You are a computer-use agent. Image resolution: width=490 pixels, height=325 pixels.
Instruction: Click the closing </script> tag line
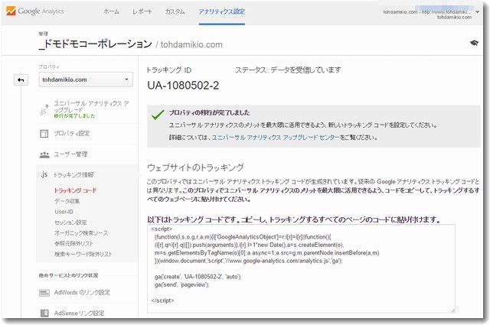[162, 301]
